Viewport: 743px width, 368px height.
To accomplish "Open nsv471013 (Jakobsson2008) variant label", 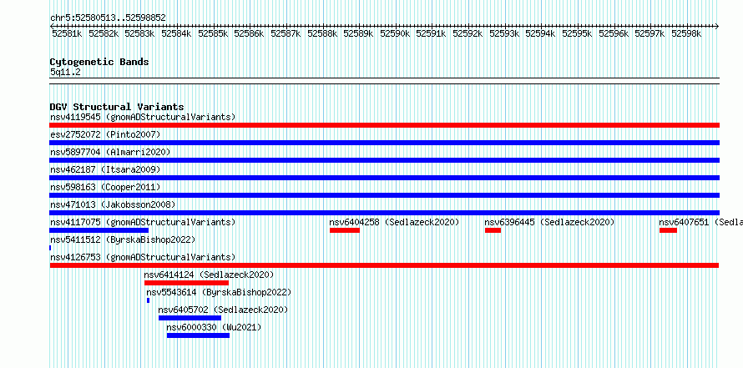I will coord(113,204).
